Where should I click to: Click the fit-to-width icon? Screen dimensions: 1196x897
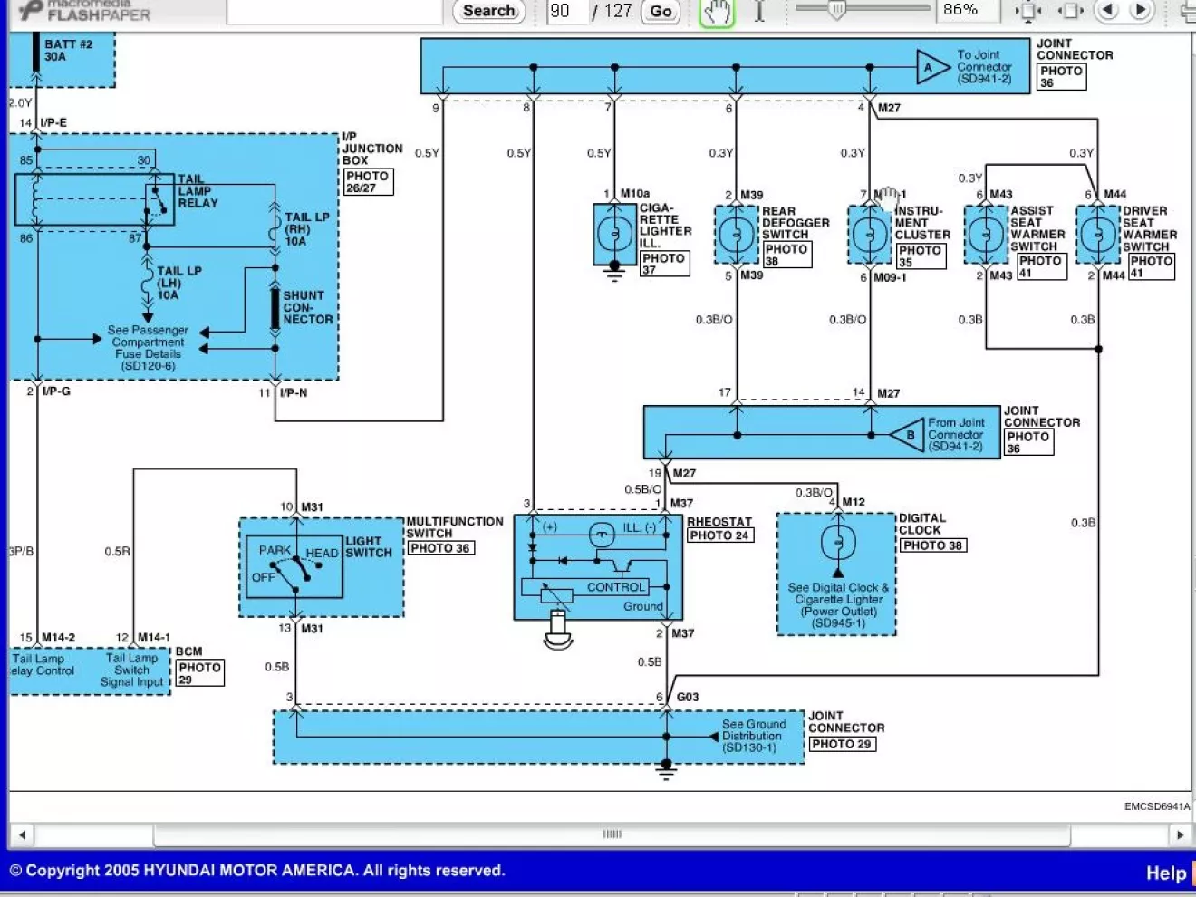(x=1070, y=11)
